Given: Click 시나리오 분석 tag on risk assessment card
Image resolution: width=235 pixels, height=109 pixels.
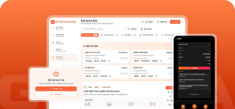Looking at the screenshot, I should point(104,76).
